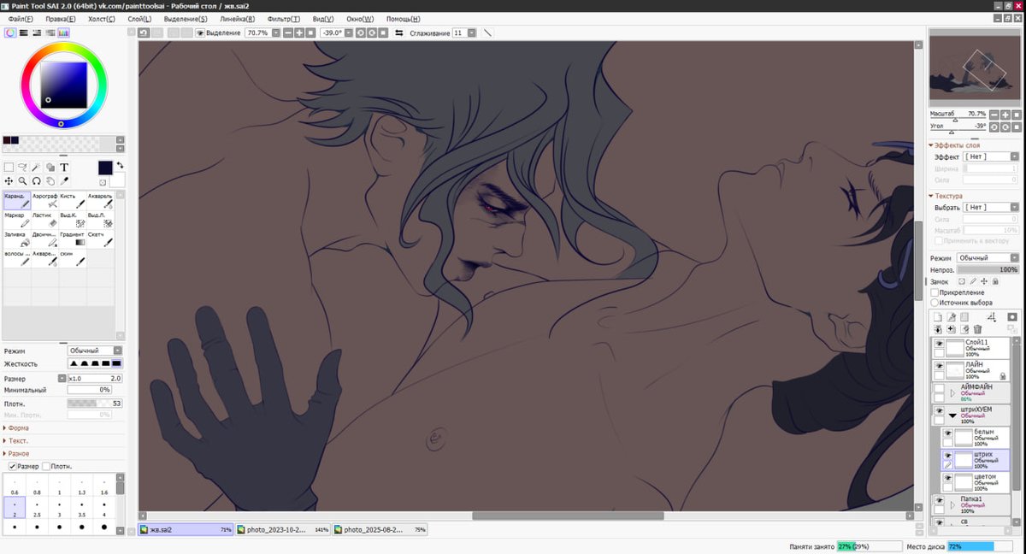The height and width of the screenshot is (554, 1026).
Task: Select the Карандаш pencil tool
Action: (17, 200)
